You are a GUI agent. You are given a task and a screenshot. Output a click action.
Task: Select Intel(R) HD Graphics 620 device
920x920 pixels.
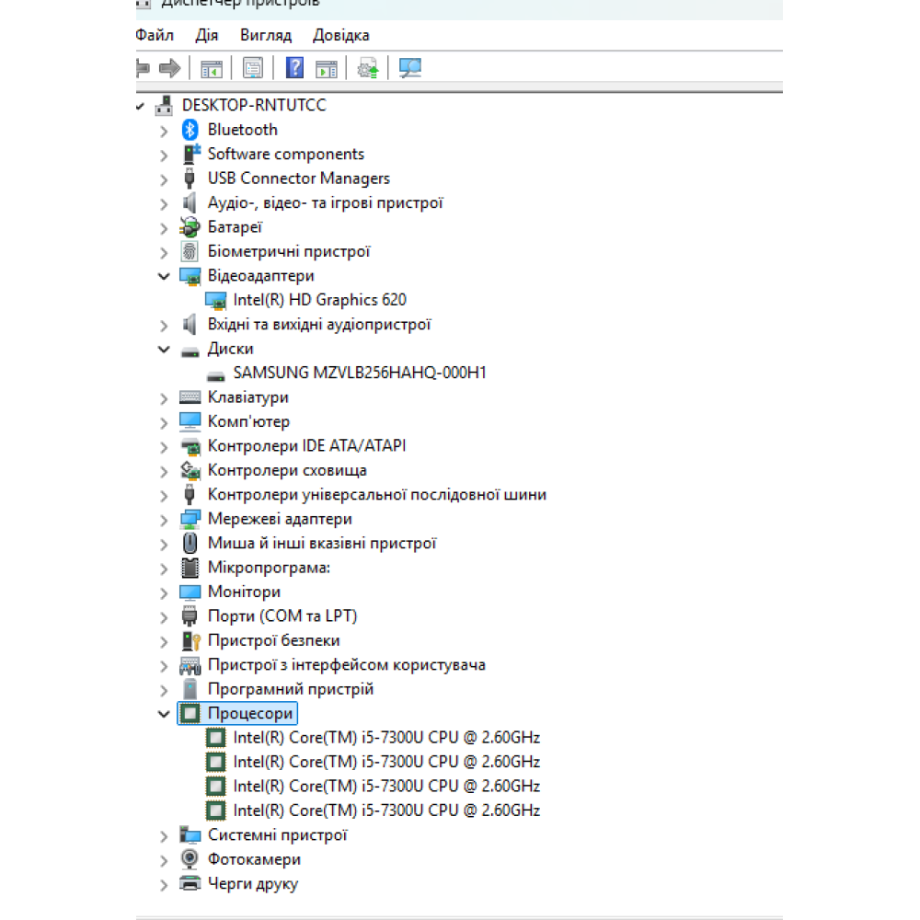click(x=319, y=300)
